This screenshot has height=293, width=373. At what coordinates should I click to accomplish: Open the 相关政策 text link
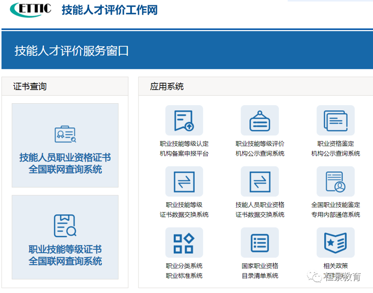click(336, 266)
